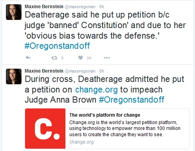
Task: Click the #Oregonstandoff hashtag in second tweet
Action: coord(132,100)
